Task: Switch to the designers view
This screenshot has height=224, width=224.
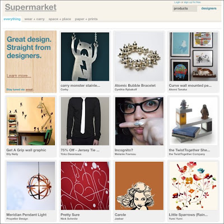Action: 209,8
